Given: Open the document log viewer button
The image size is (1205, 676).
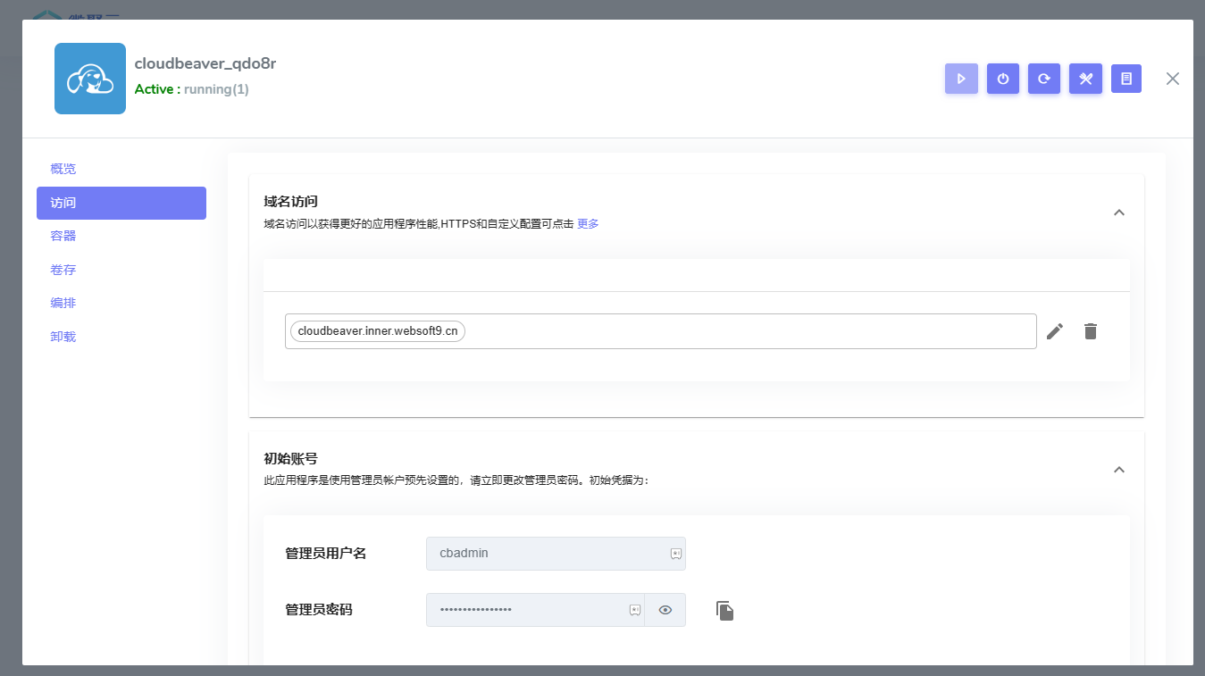Looking at the screenshot, I should 1126,79.
